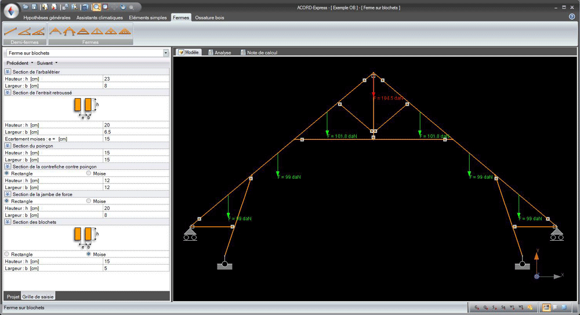Collapse Section de la jambe de force
The height and width of the screenshot is (315, 580).
tap(8, 194)
